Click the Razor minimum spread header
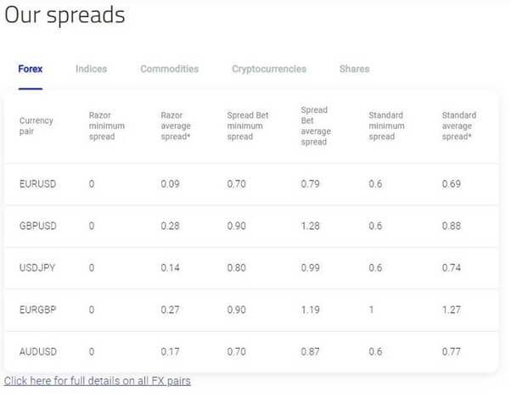 coord(107,126)
